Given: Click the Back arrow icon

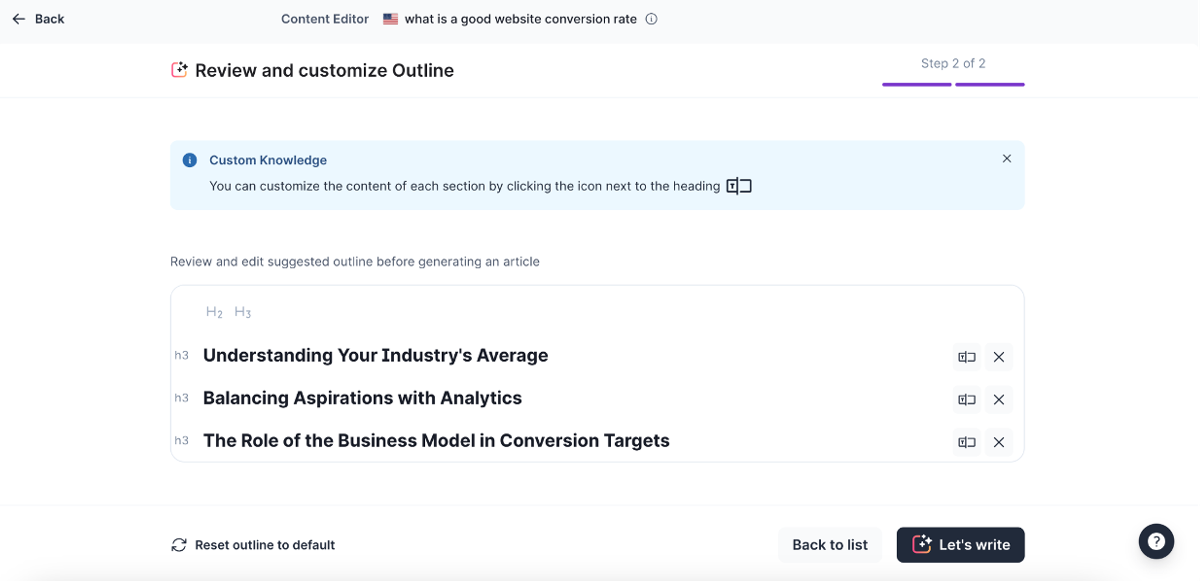Looking at the screenshot, I should click(19, 19).
